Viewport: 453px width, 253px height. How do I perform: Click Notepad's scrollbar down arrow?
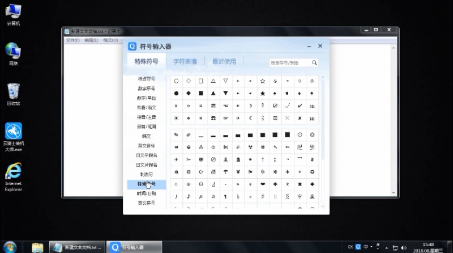(x=394, y=193)
